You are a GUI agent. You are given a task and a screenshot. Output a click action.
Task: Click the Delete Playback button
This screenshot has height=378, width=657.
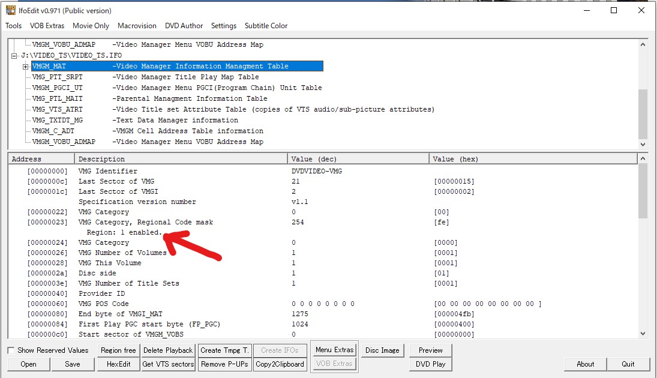(167, 350)
